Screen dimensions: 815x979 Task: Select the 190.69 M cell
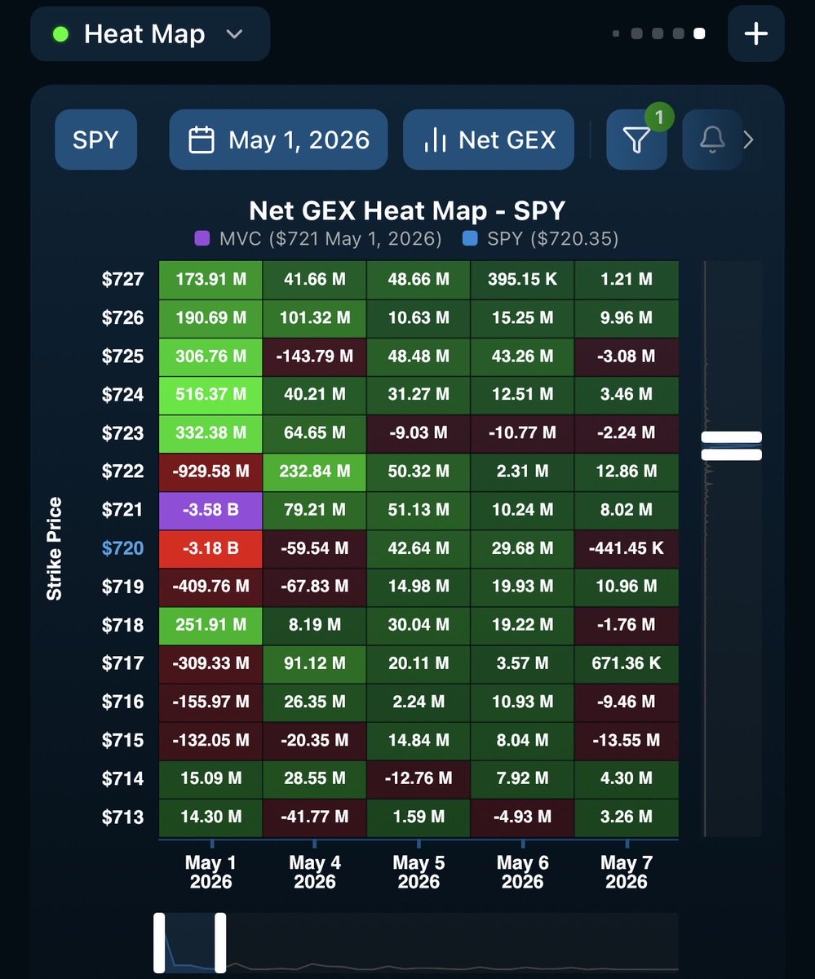(210, 318)
